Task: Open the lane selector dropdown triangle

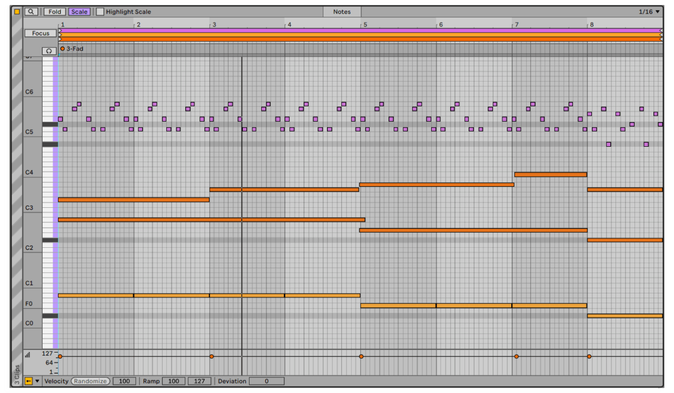Action: point(37,381)
